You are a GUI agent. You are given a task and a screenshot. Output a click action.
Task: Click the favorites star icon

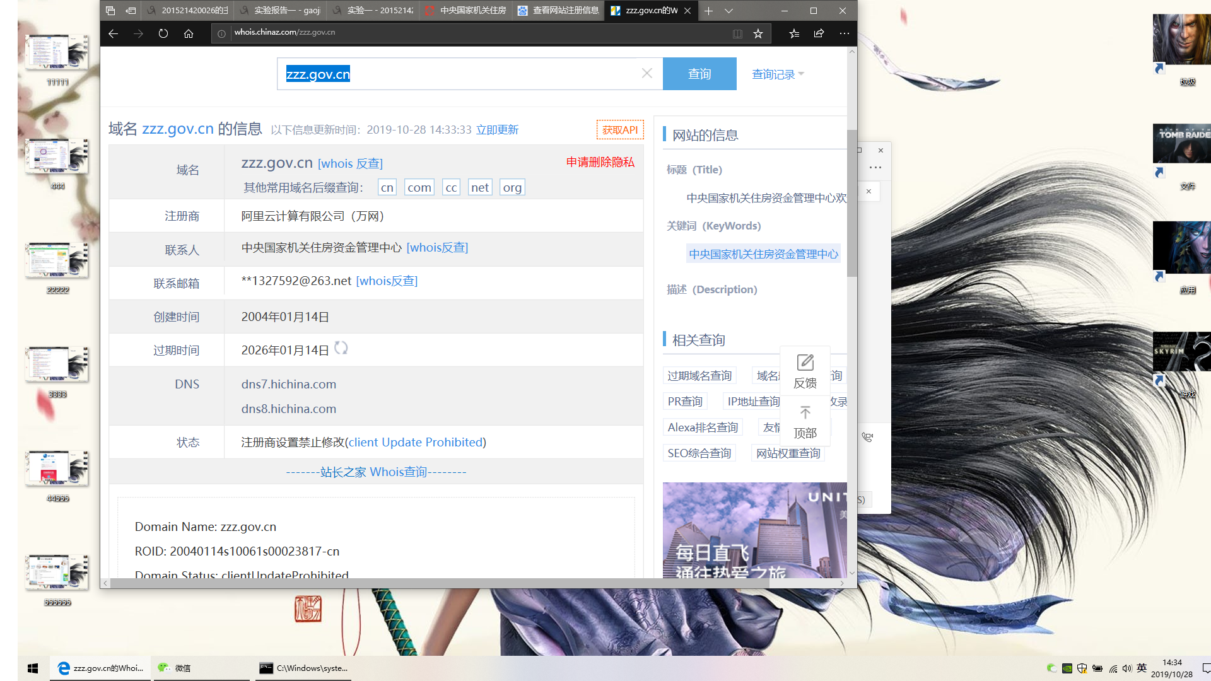click(758, 33)
